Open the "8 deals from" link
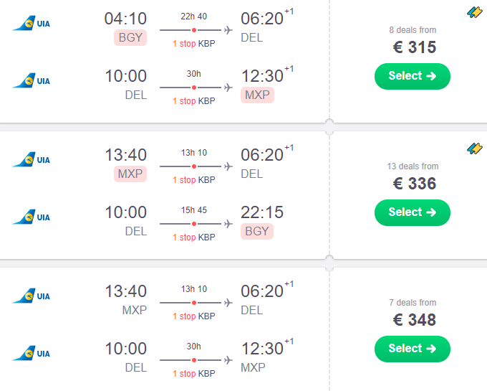 tap(412, 30)
